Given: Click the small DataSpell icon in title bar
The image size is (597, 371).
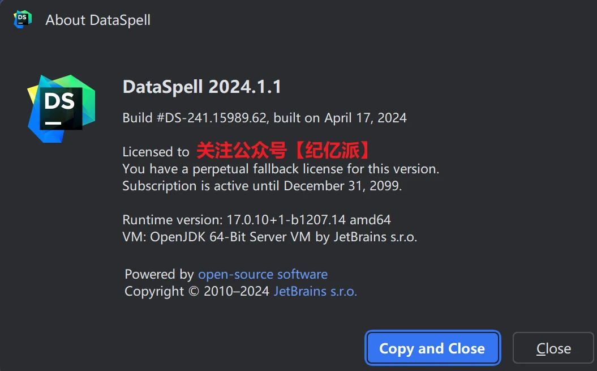Looking at the screenshot, I should (22, 20).
